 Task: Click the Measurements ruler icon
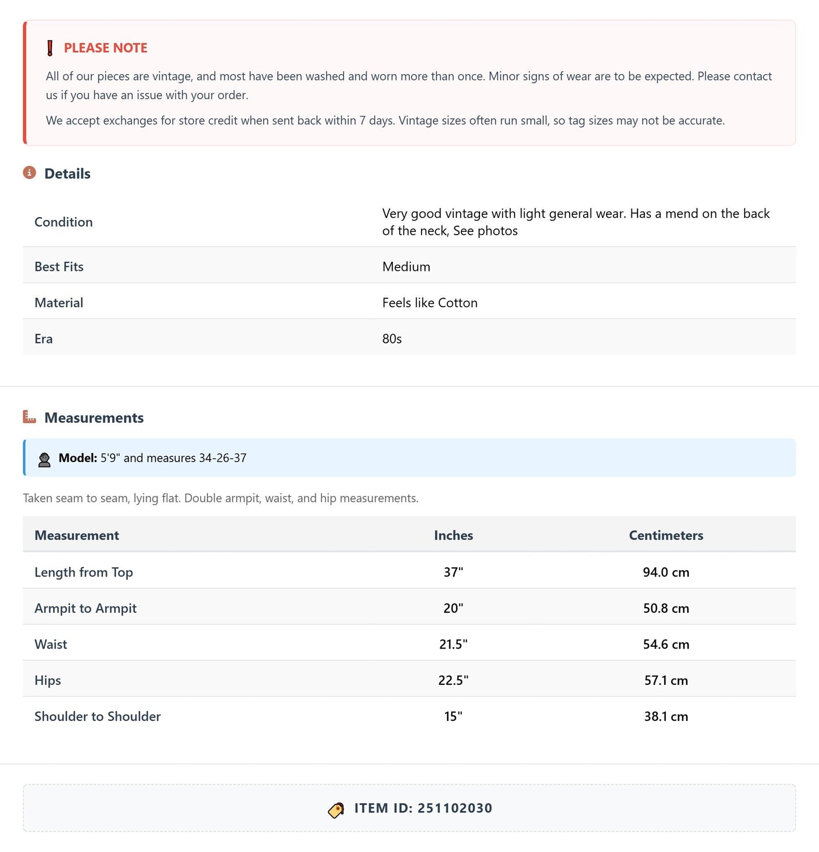tap(29, 417)
